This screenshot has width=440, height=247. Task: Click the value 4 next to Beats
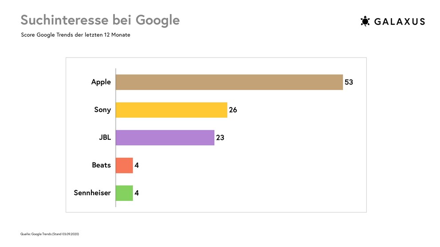(137, 165)
